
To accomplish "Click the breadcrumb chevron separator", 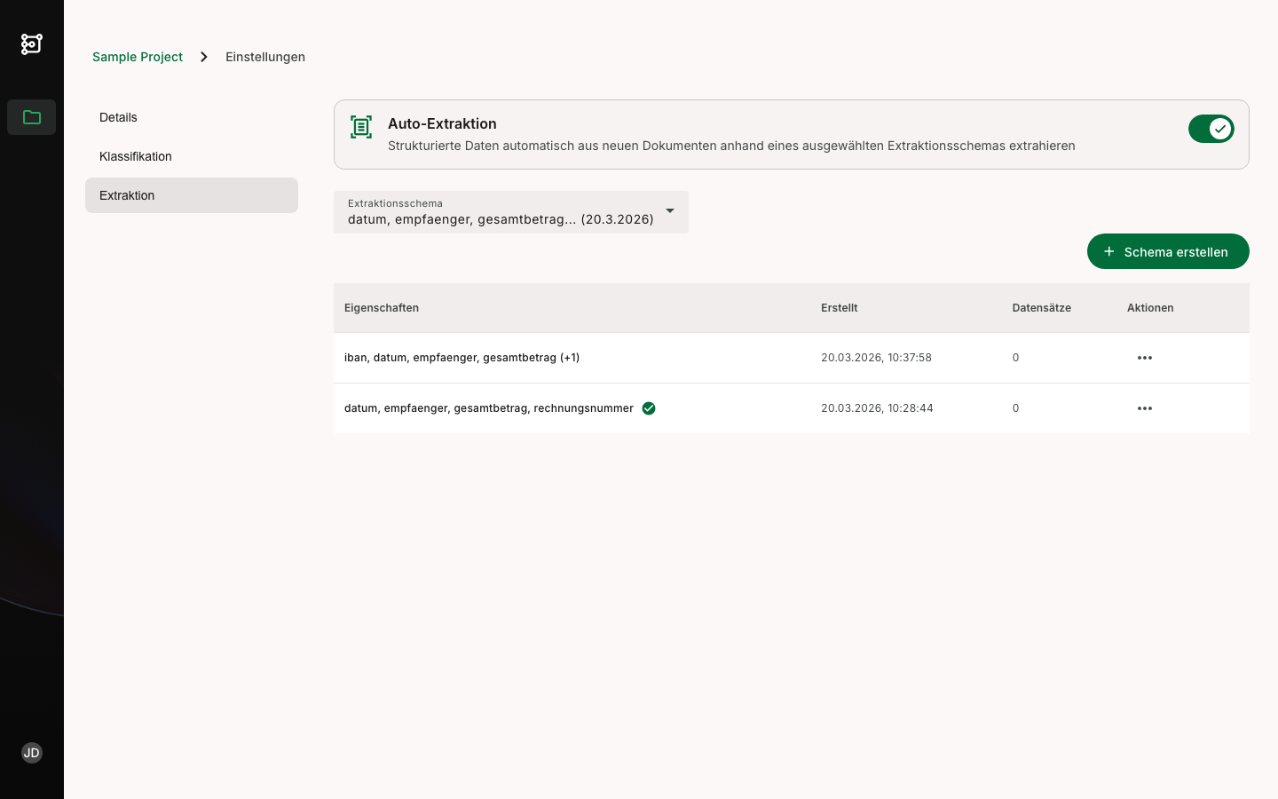I will pos(204,57).
